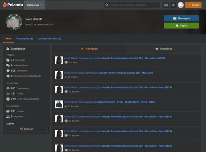
Task: Click the 'Entrou 27 de novembro' join date
Action: 39,25
